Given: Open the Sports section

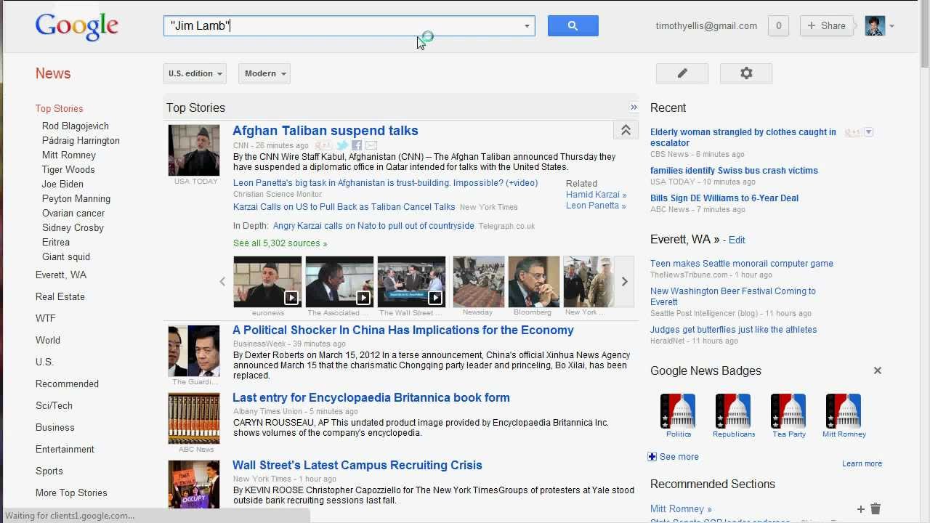Looking at the screenshot, I should pyautogui.click(x=49, y=471).
